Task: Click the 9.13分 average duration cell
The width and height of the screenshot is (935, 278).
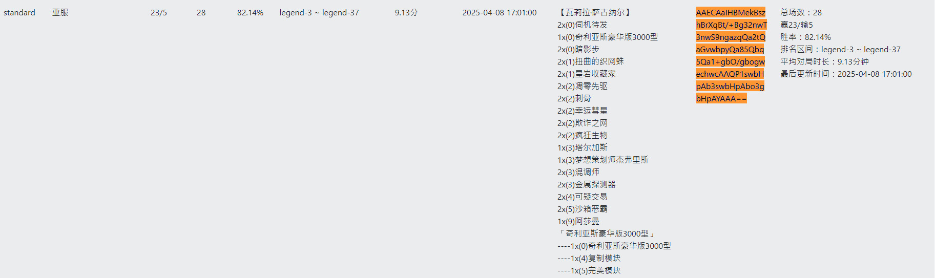Action: (x=406, y=12)
